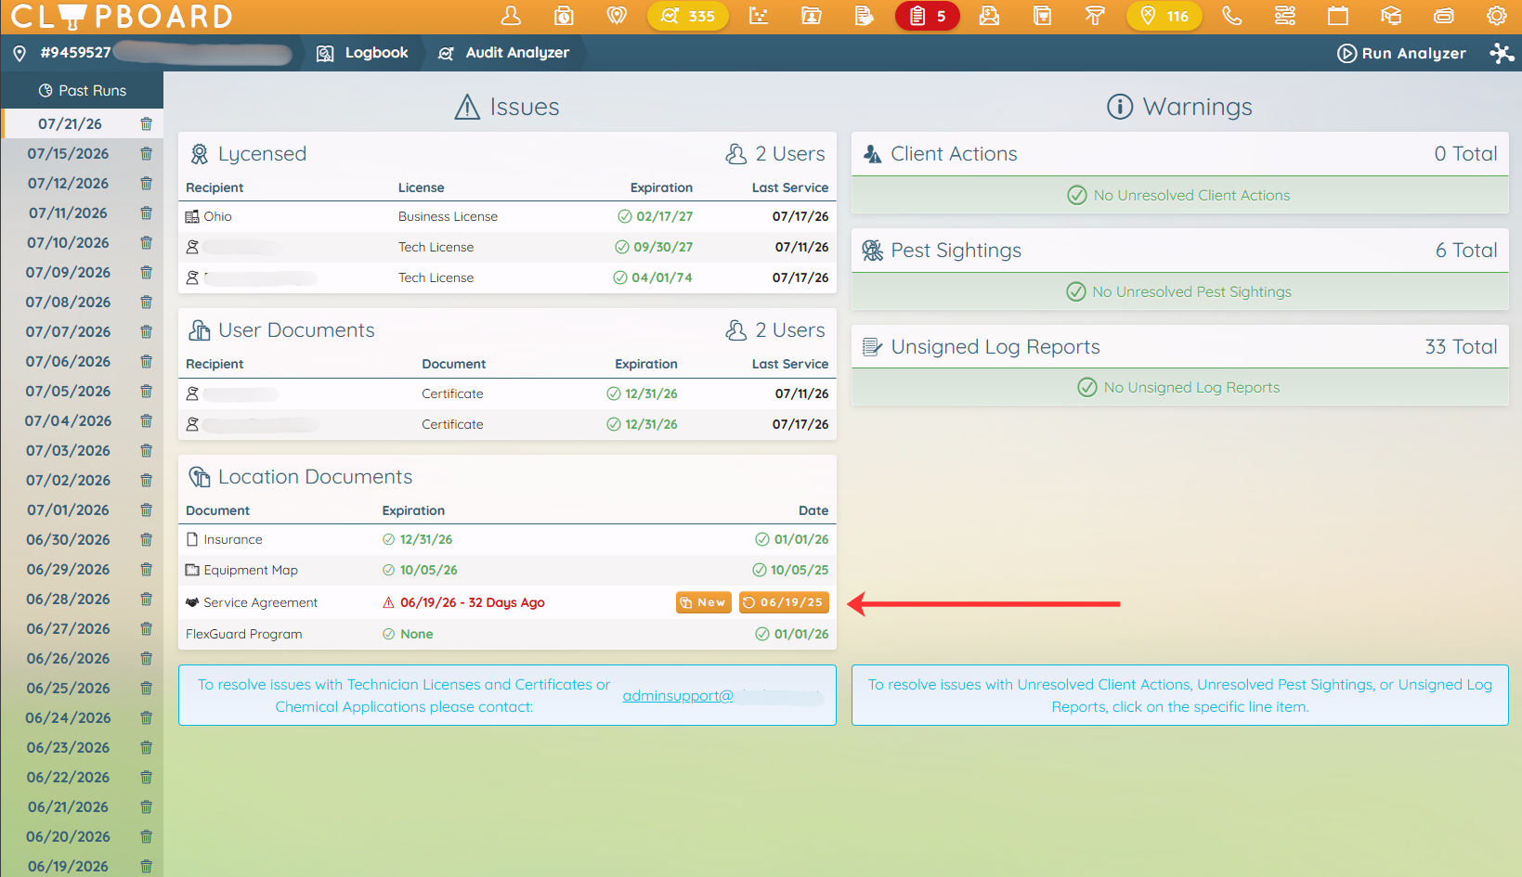Open the red clipboard badge showing 5
This screenshot has height=877, width=1522.
(x=928, y=16)
